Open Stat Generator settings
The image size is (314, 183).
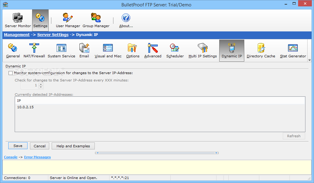[293, 51]
